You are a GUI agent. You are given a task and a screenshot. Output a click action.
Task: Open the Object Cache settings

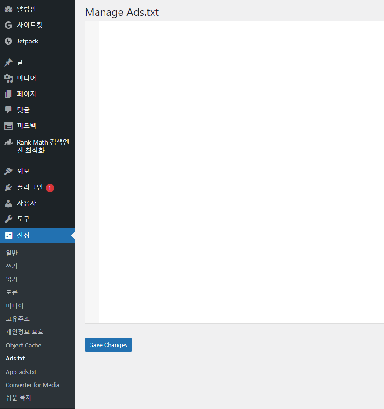click(x=23, y=346)
